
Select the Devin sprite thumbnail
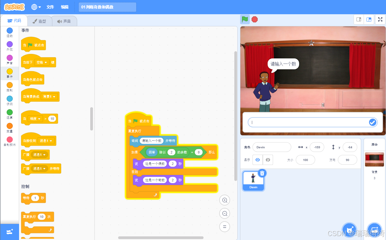click(x=253, y=181)
